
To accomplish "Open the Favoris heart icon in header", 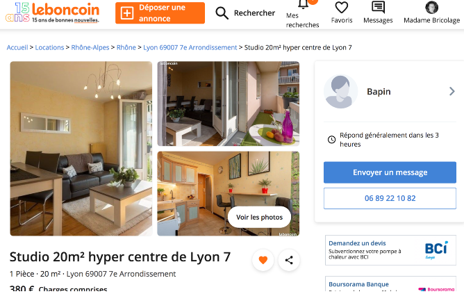I will (342, 8).
